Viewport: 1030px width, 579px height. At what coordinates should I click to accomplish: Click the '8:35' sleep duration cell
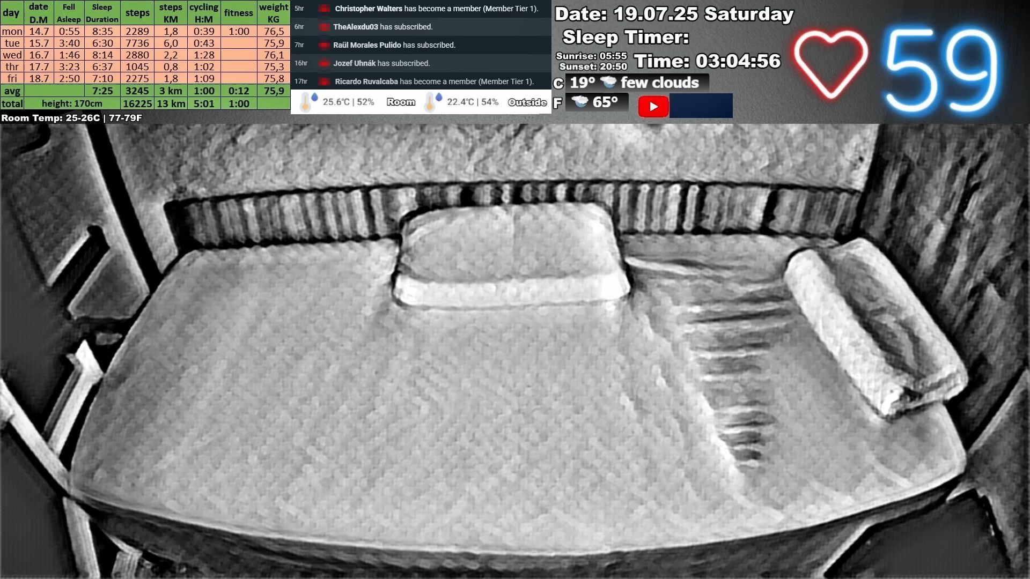[x=102, y=31]
